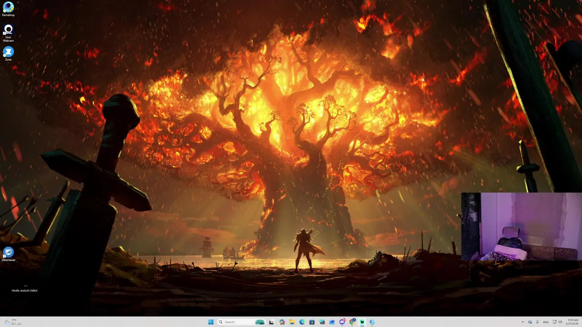The width and height of the screenshot is (582, 327).
Task: Select the Iriun Webcam desktop shortcut
Action: (8, 33)
